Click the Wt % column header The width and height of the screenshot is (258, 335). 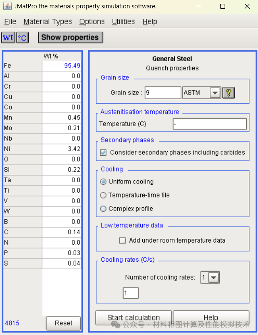(x=51, y=56)
